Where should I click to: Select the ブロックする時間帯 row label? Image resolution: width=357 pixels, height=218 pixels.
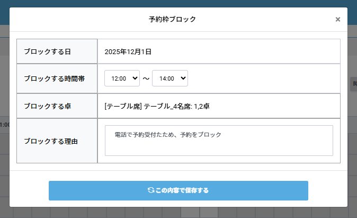[54, 78]
